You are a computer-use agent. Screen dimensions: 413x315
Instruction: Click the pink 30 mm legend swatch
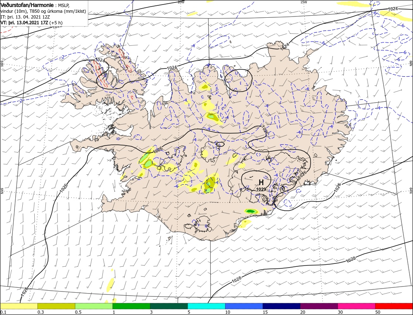[x=356, y=306]
